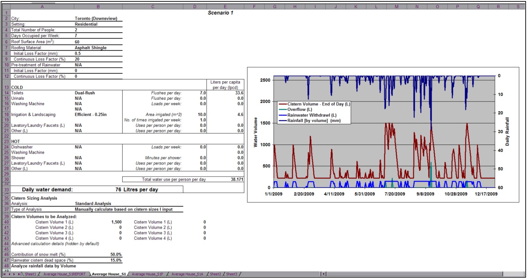This screenshot has width=528, height=280.
Task: Go to the Average House_S1A sheet
Action: click(x=187, y=274)
